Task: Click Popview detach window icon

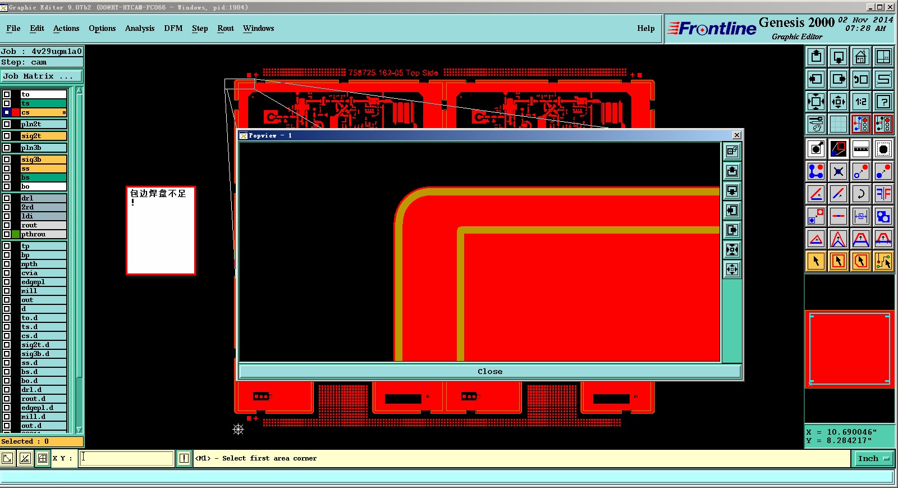Action: click(x=732, y=151)
